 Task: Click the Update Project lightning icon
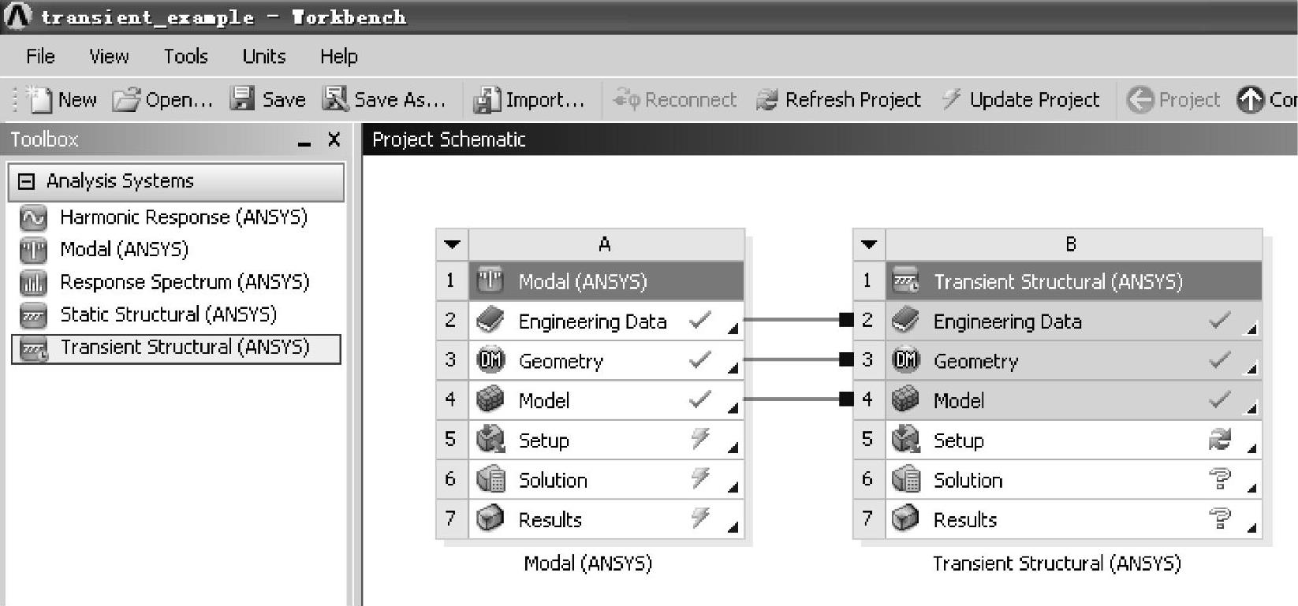(x=952, y=99)
